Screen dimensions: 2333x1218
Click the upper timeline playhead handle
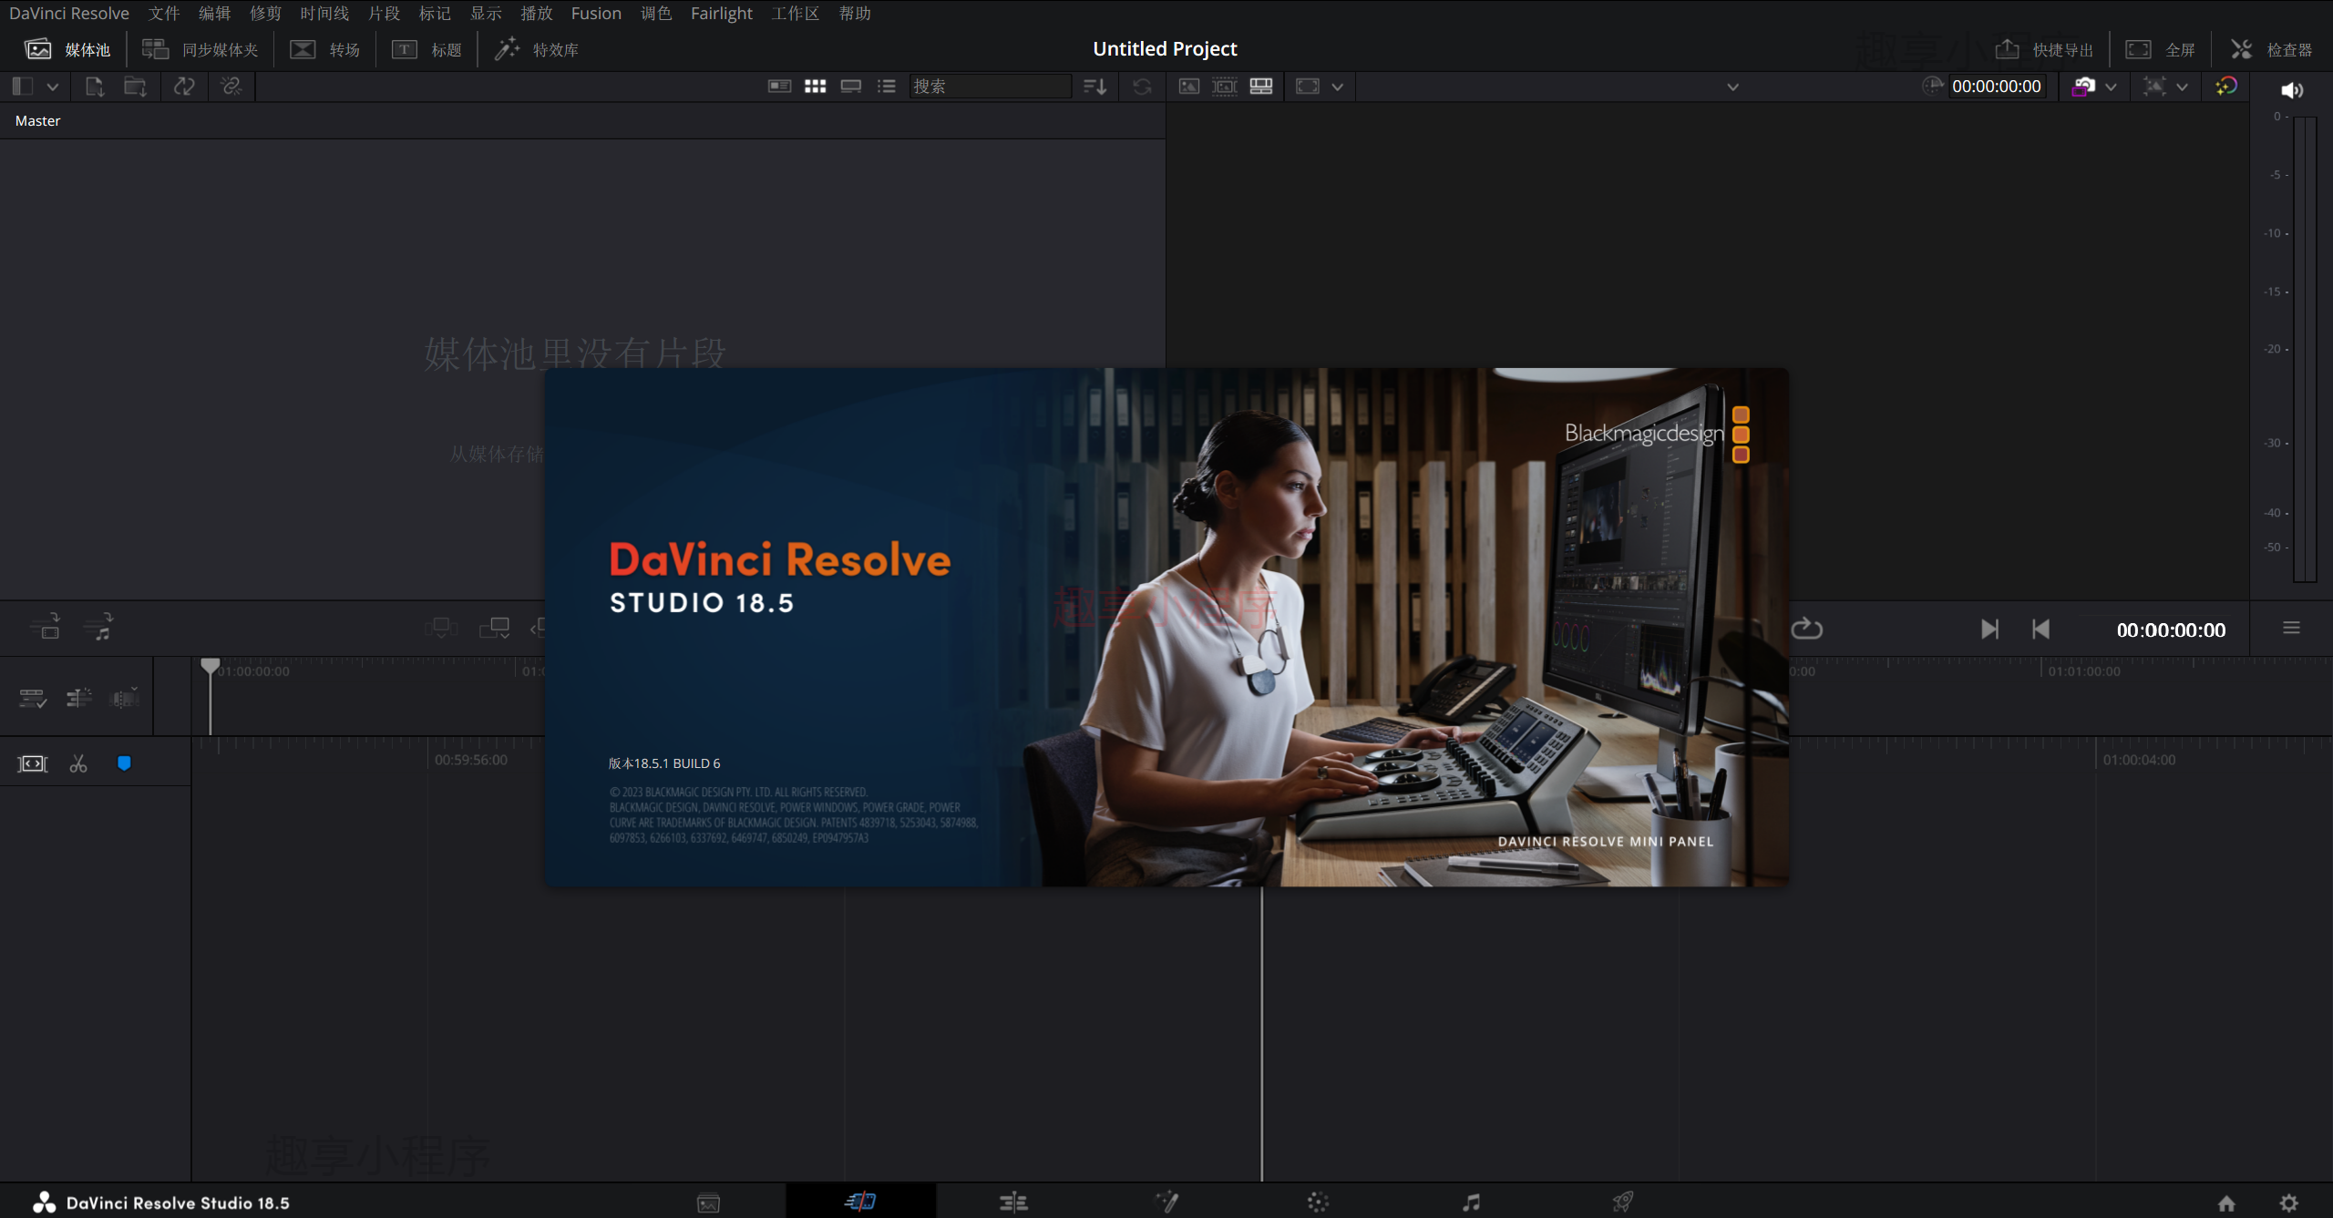[211, 666]
